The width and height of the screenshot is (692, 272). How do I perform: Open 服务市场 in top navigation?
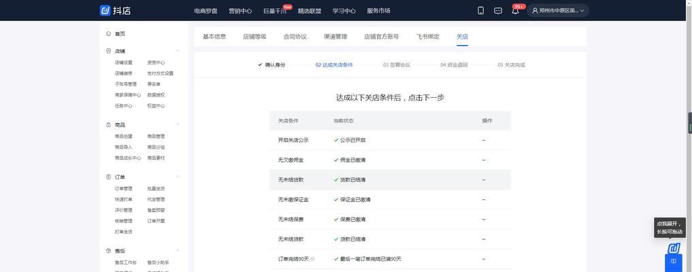[x=378, y=11]
